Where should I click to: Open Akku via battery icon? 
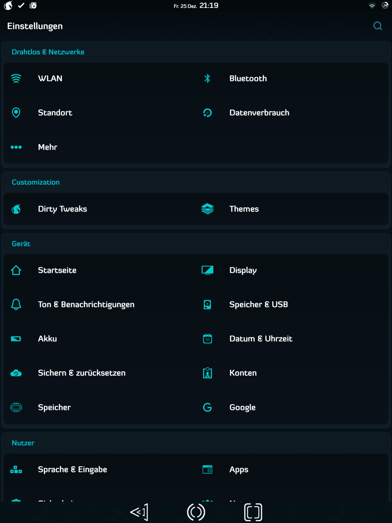(16, 339)
